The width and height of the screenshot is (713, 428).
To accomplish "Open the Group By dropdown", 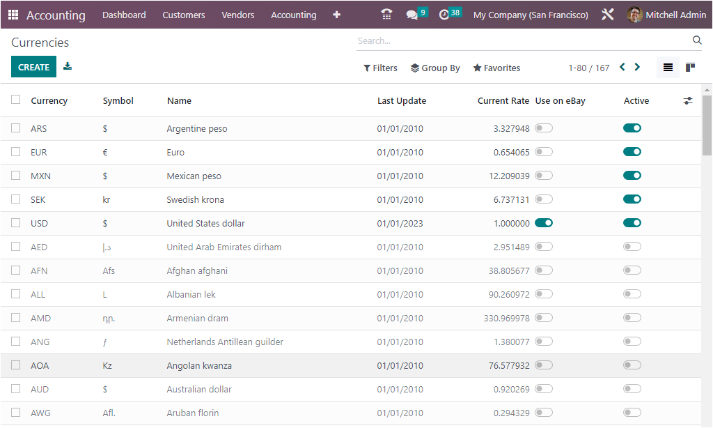I will tap(435, 68).
